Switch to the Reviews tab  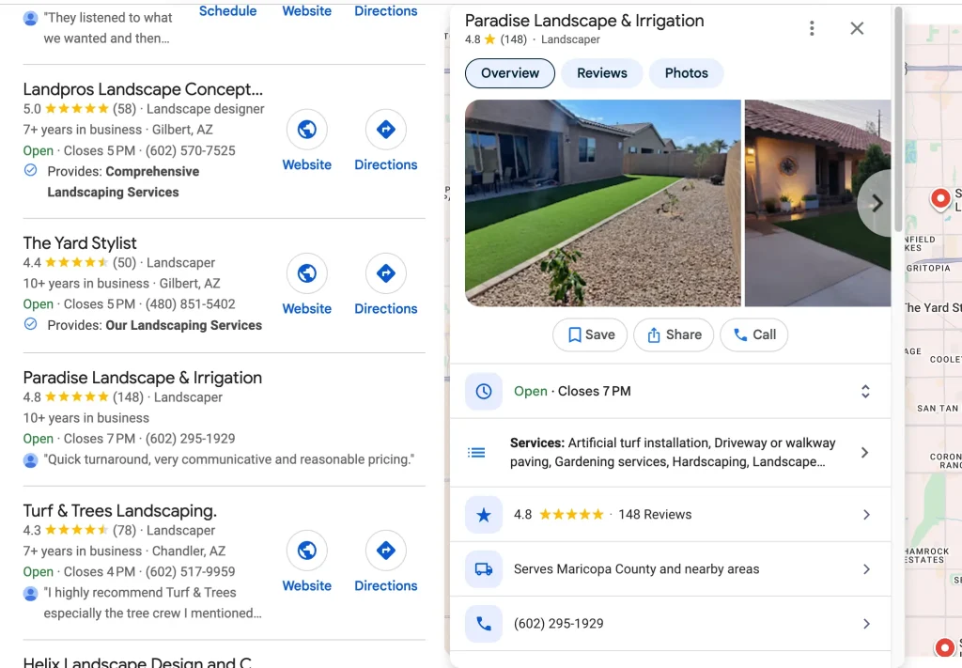pos(602,73)
